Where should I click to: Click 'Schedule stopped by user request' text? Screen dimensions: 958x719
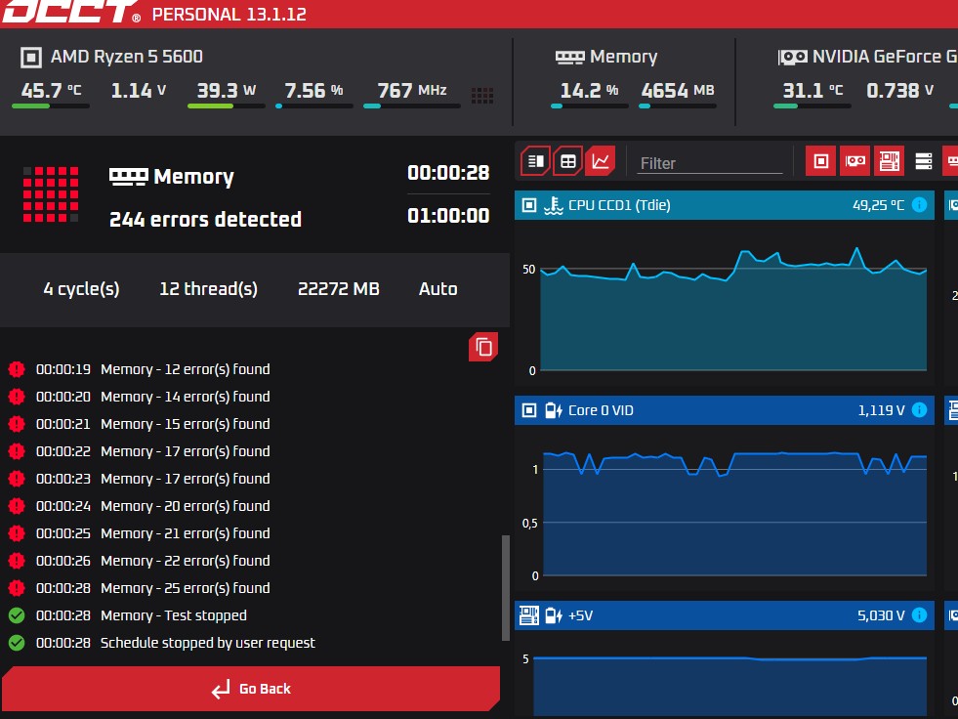pyautogui.click(x=208, y=643)
